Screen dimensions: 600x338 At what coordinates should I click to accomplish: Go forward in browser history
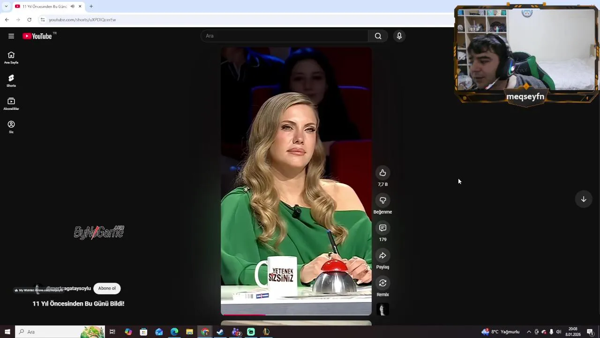pos(18,20)
